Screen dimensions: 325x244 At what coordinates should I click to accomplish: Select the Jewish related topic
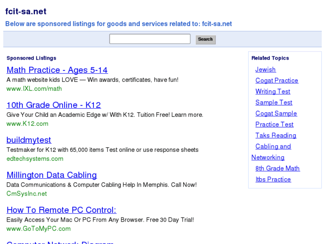266,69
